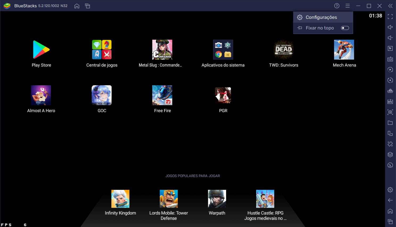Click the Android back arrow in sidebar
The height and width of the screenshot is (227, 396).
390,200
